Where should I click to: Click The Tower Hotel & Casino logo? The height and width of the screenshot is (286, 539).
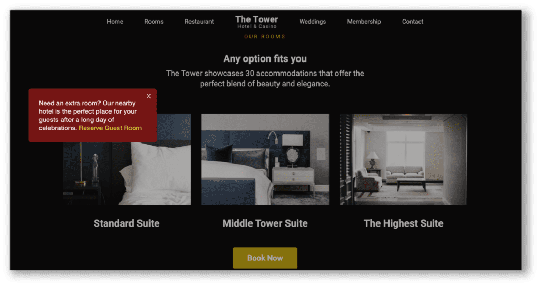click(x=257, y=22)
